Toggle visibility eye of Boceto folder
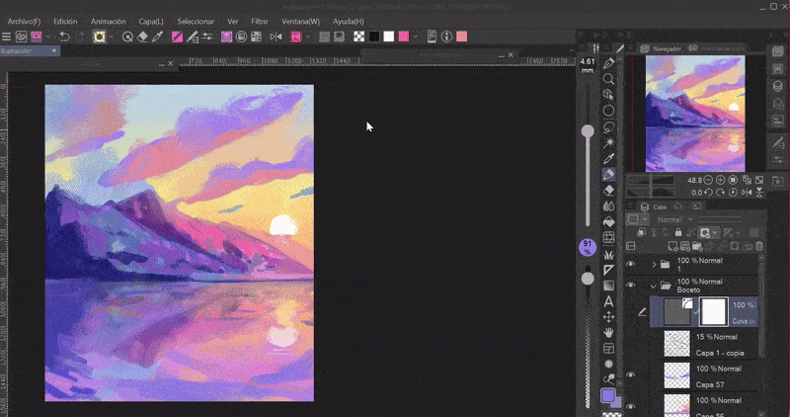Screen dimensions: 790x417 pyautogui.click(x=630, y=285)
